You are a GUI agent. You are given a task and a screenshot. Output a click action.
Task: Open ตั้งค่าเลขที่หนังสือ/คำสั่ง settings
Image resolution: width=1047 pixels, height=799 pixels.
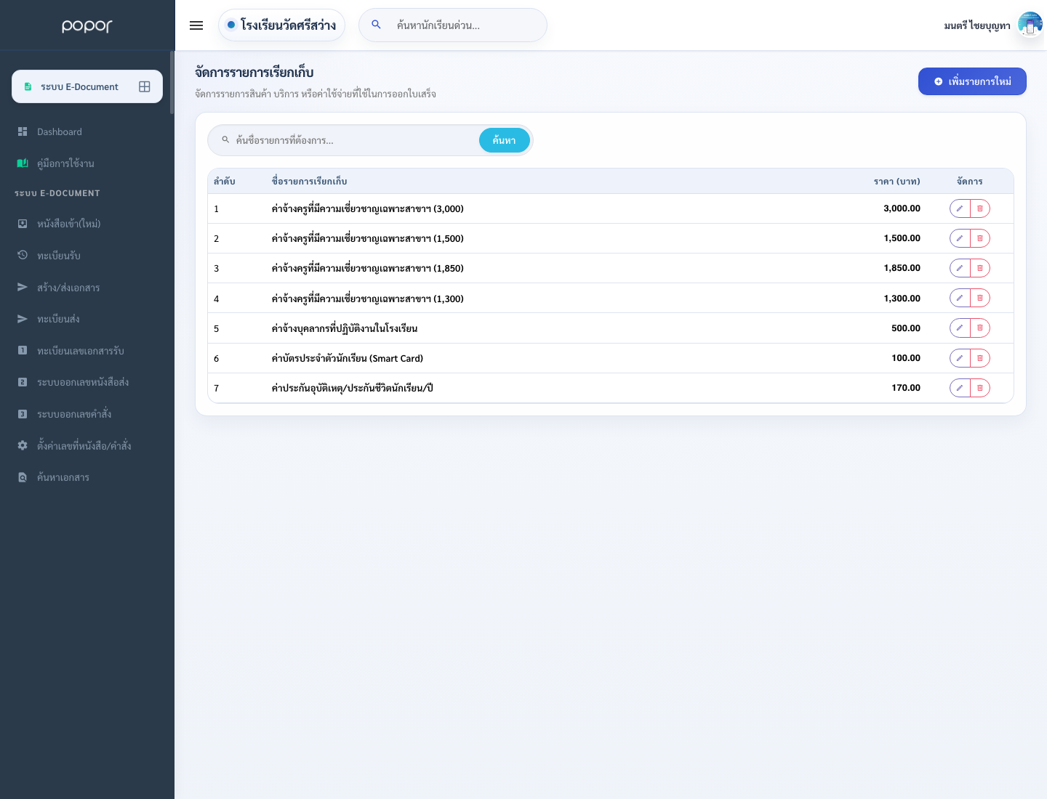point(87,445)
